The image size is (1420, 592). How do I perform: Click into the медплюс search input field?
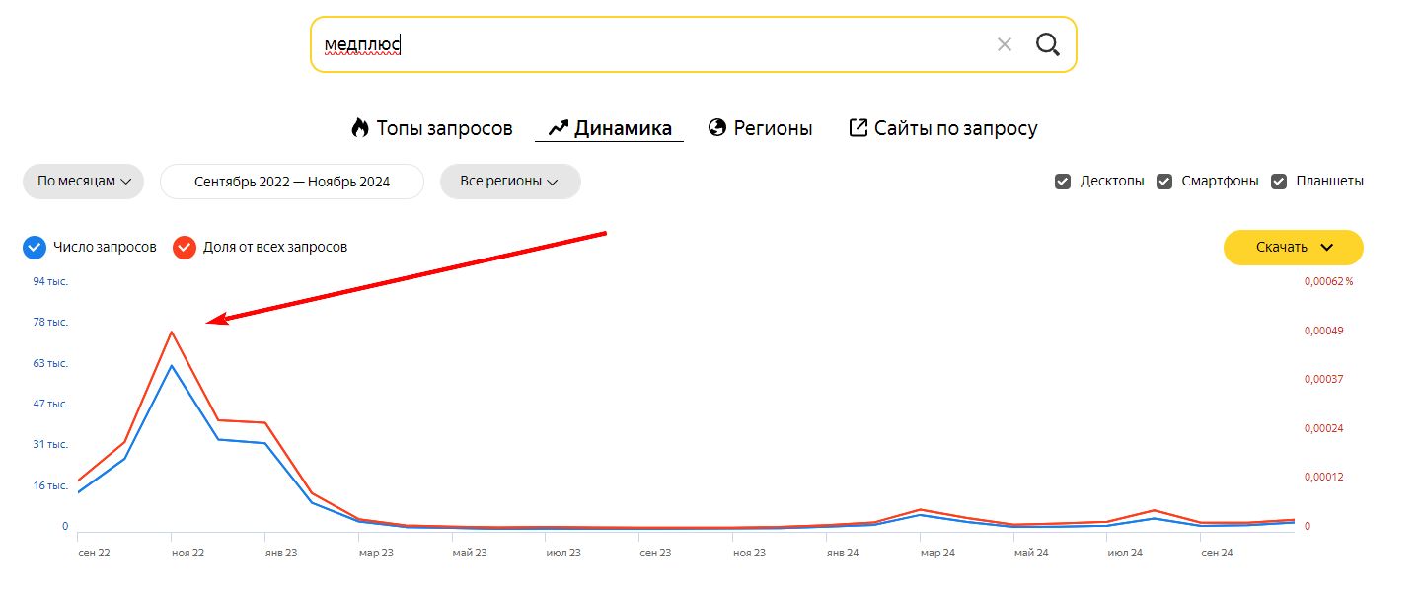(641, 44)
